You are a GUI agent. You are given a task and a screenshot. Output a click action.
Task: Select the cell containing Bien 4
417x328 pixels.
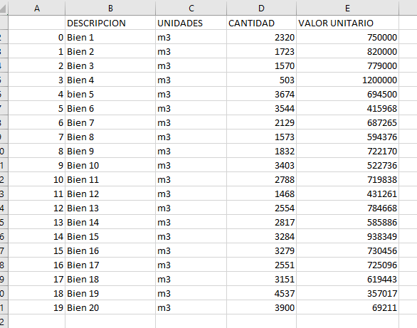click(110, 80)
